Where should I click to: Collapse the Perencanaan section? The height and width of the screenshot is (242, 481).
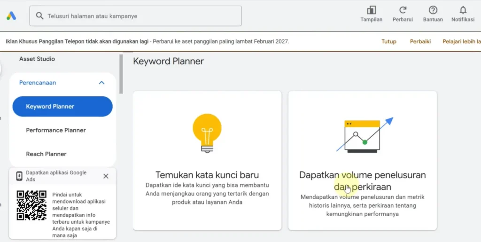101,83
